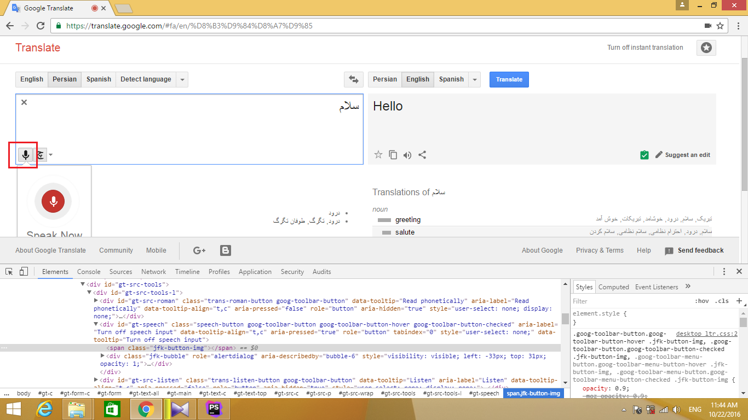748x420 pixels.
Task: Open the Google+ footer icon
Action: point(199,250)
